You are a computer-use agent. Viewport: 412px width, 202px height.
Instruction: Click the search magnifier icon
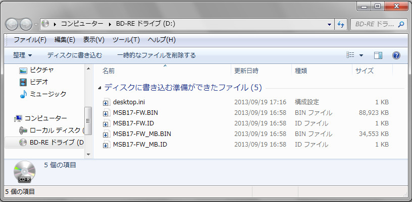[401, 24]
